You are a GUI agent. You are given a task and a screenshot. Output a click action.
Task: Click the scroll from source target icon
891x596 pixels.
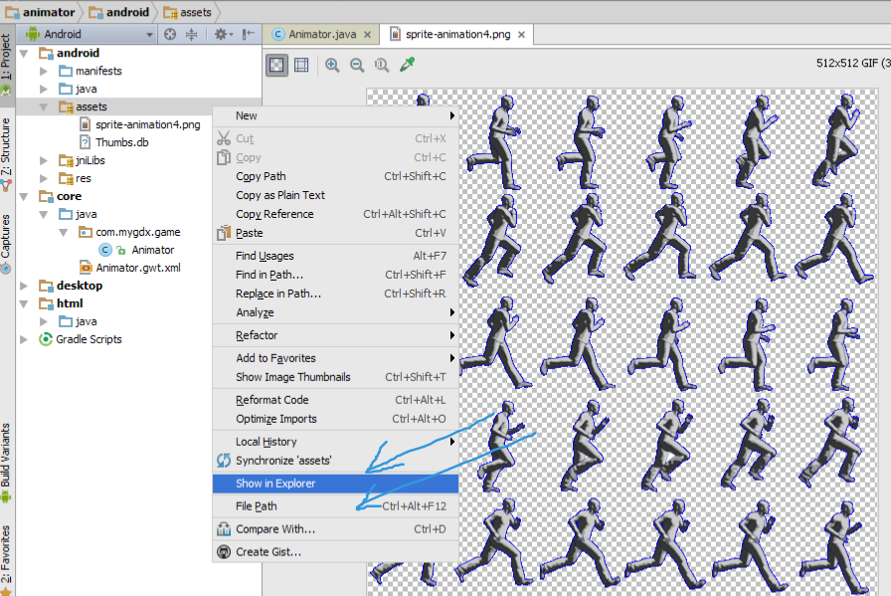(x=170, y=35)
